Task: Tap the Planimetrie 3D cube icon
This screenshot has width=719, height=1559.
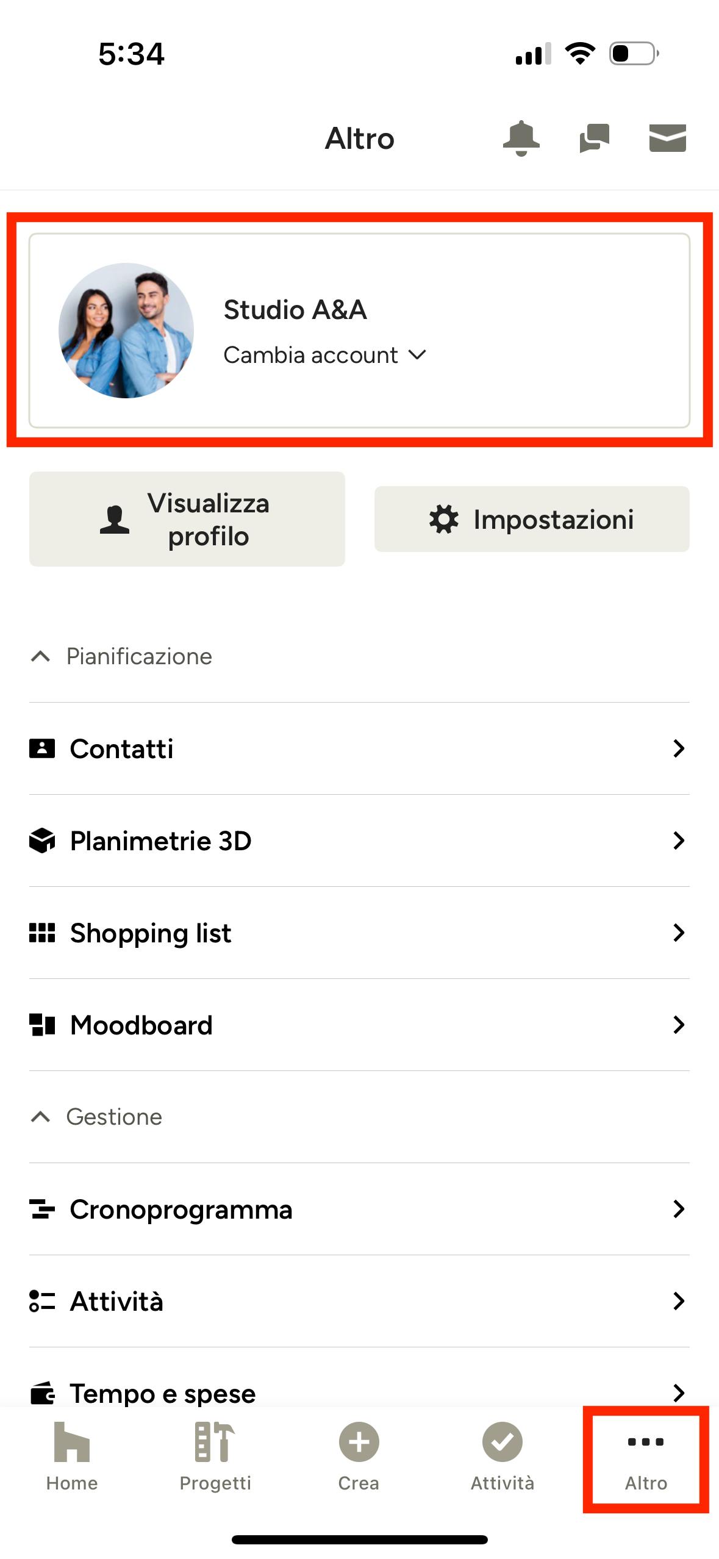Action: tap(42, 840)
